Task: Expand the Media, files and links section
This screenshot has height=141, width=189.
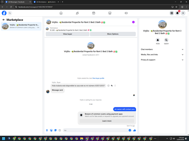Action: (x=162, y=54)
